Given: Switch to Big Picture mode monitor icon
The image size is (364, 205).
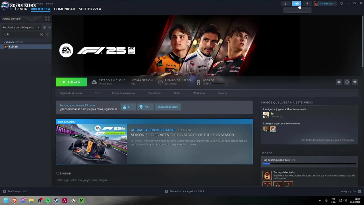Looking at the screenshot, I should (341, 3).
